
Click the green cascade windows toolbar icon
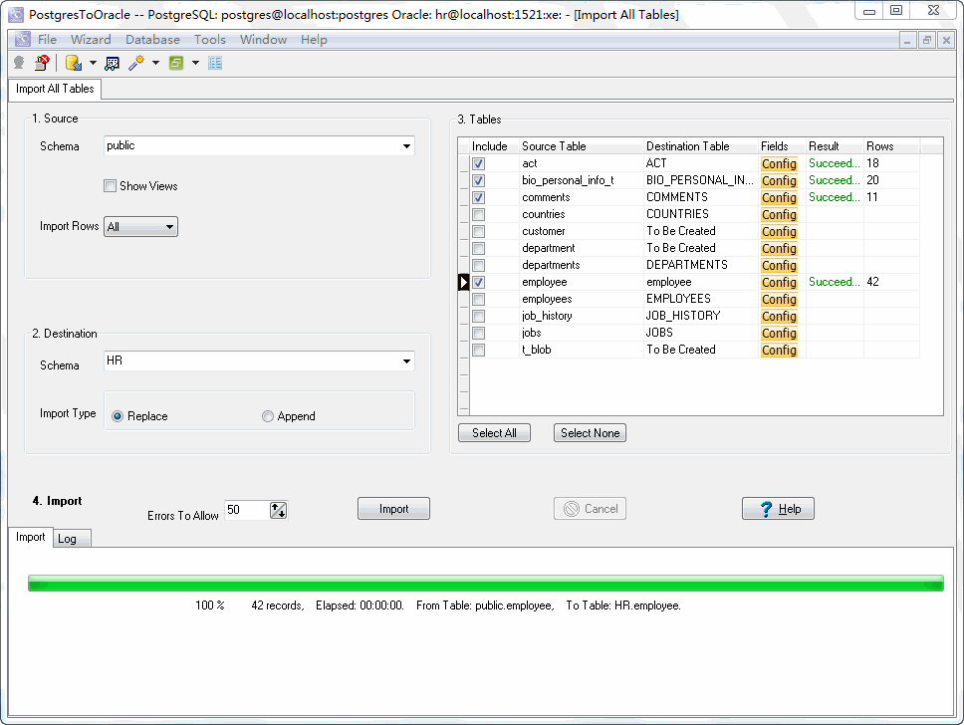tap(176, 63)
